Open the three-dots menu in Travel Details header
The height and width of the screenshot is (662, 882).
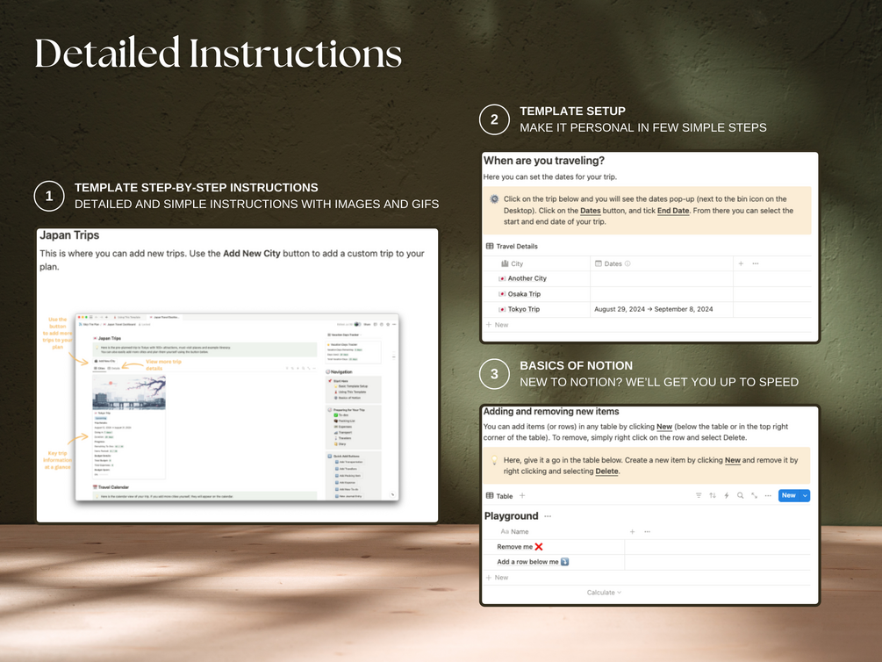tap(756, 263)
